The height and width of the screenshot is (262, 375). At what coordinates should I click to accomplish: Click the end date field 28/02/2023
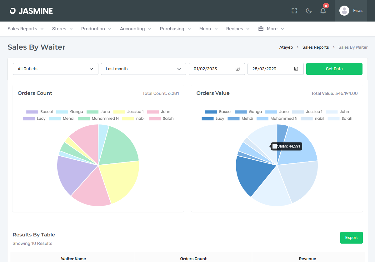(x=275, y=69)
